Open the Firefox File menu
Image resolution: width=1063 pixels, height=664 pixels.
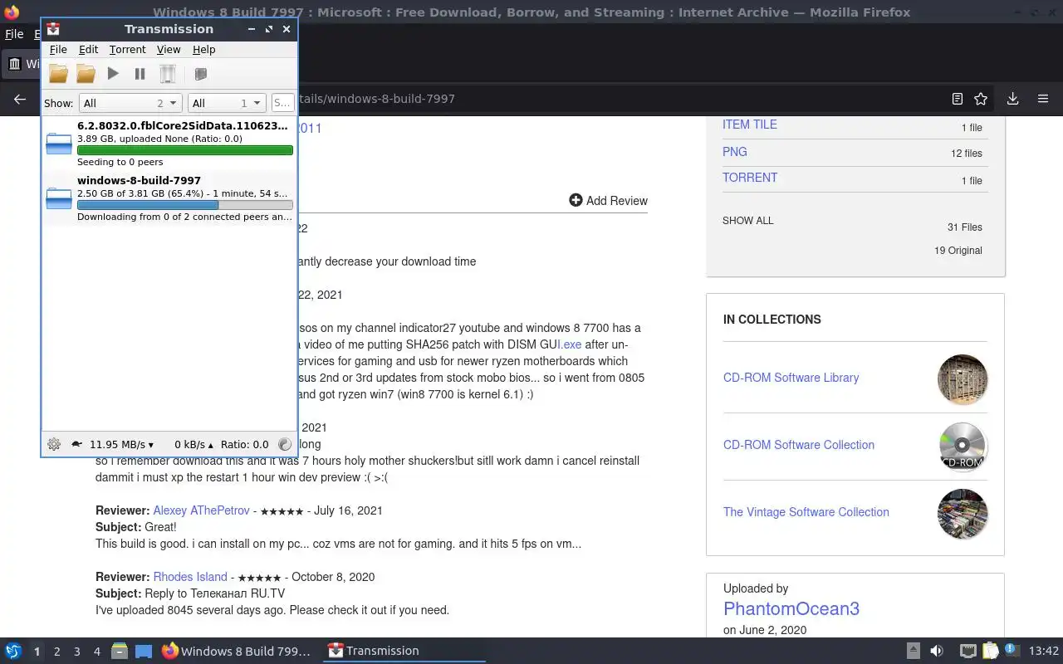click(14, 34)
